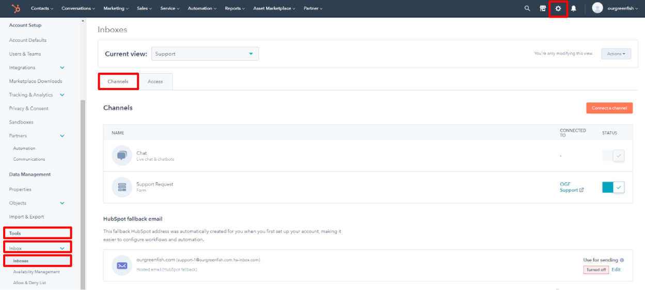Collapse the Inbox sidebar section
645x290 pixels.
(x=62, y=248)
